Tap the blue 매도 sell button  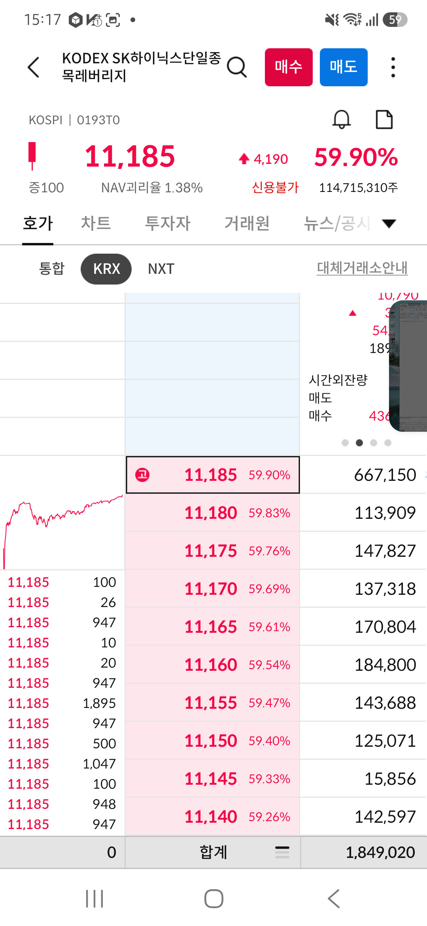[x=344, y=67]
